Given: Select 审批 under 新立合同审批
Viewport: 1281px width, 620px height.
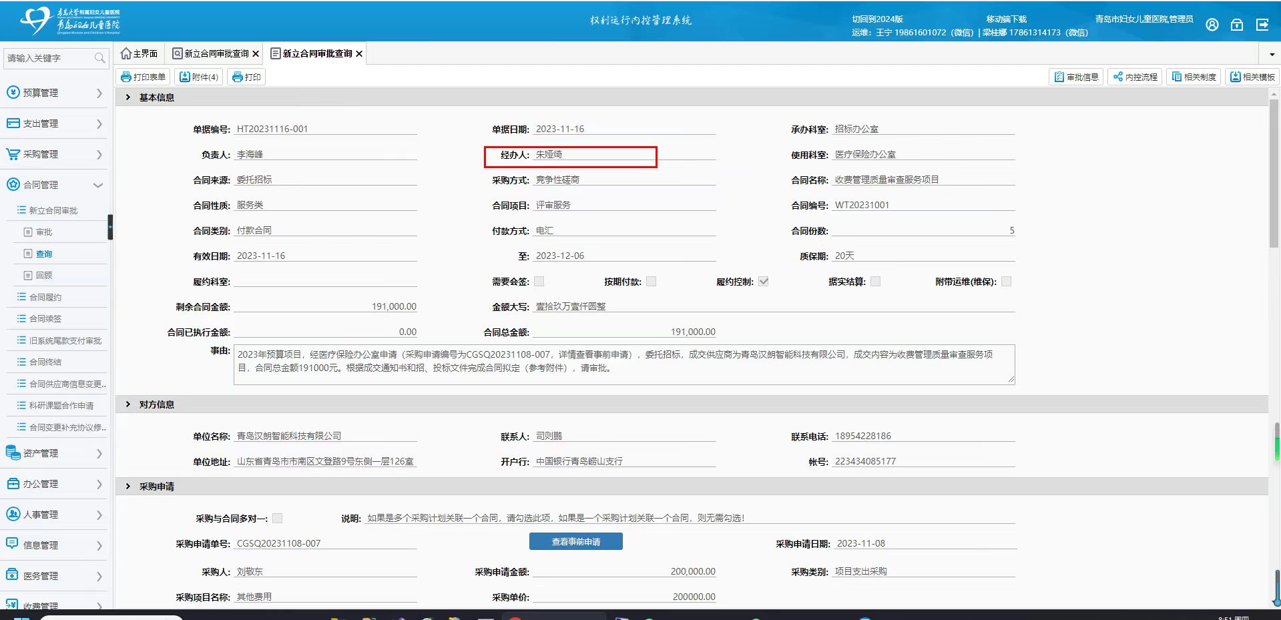Looking at the screenshot, I should 44,232.
